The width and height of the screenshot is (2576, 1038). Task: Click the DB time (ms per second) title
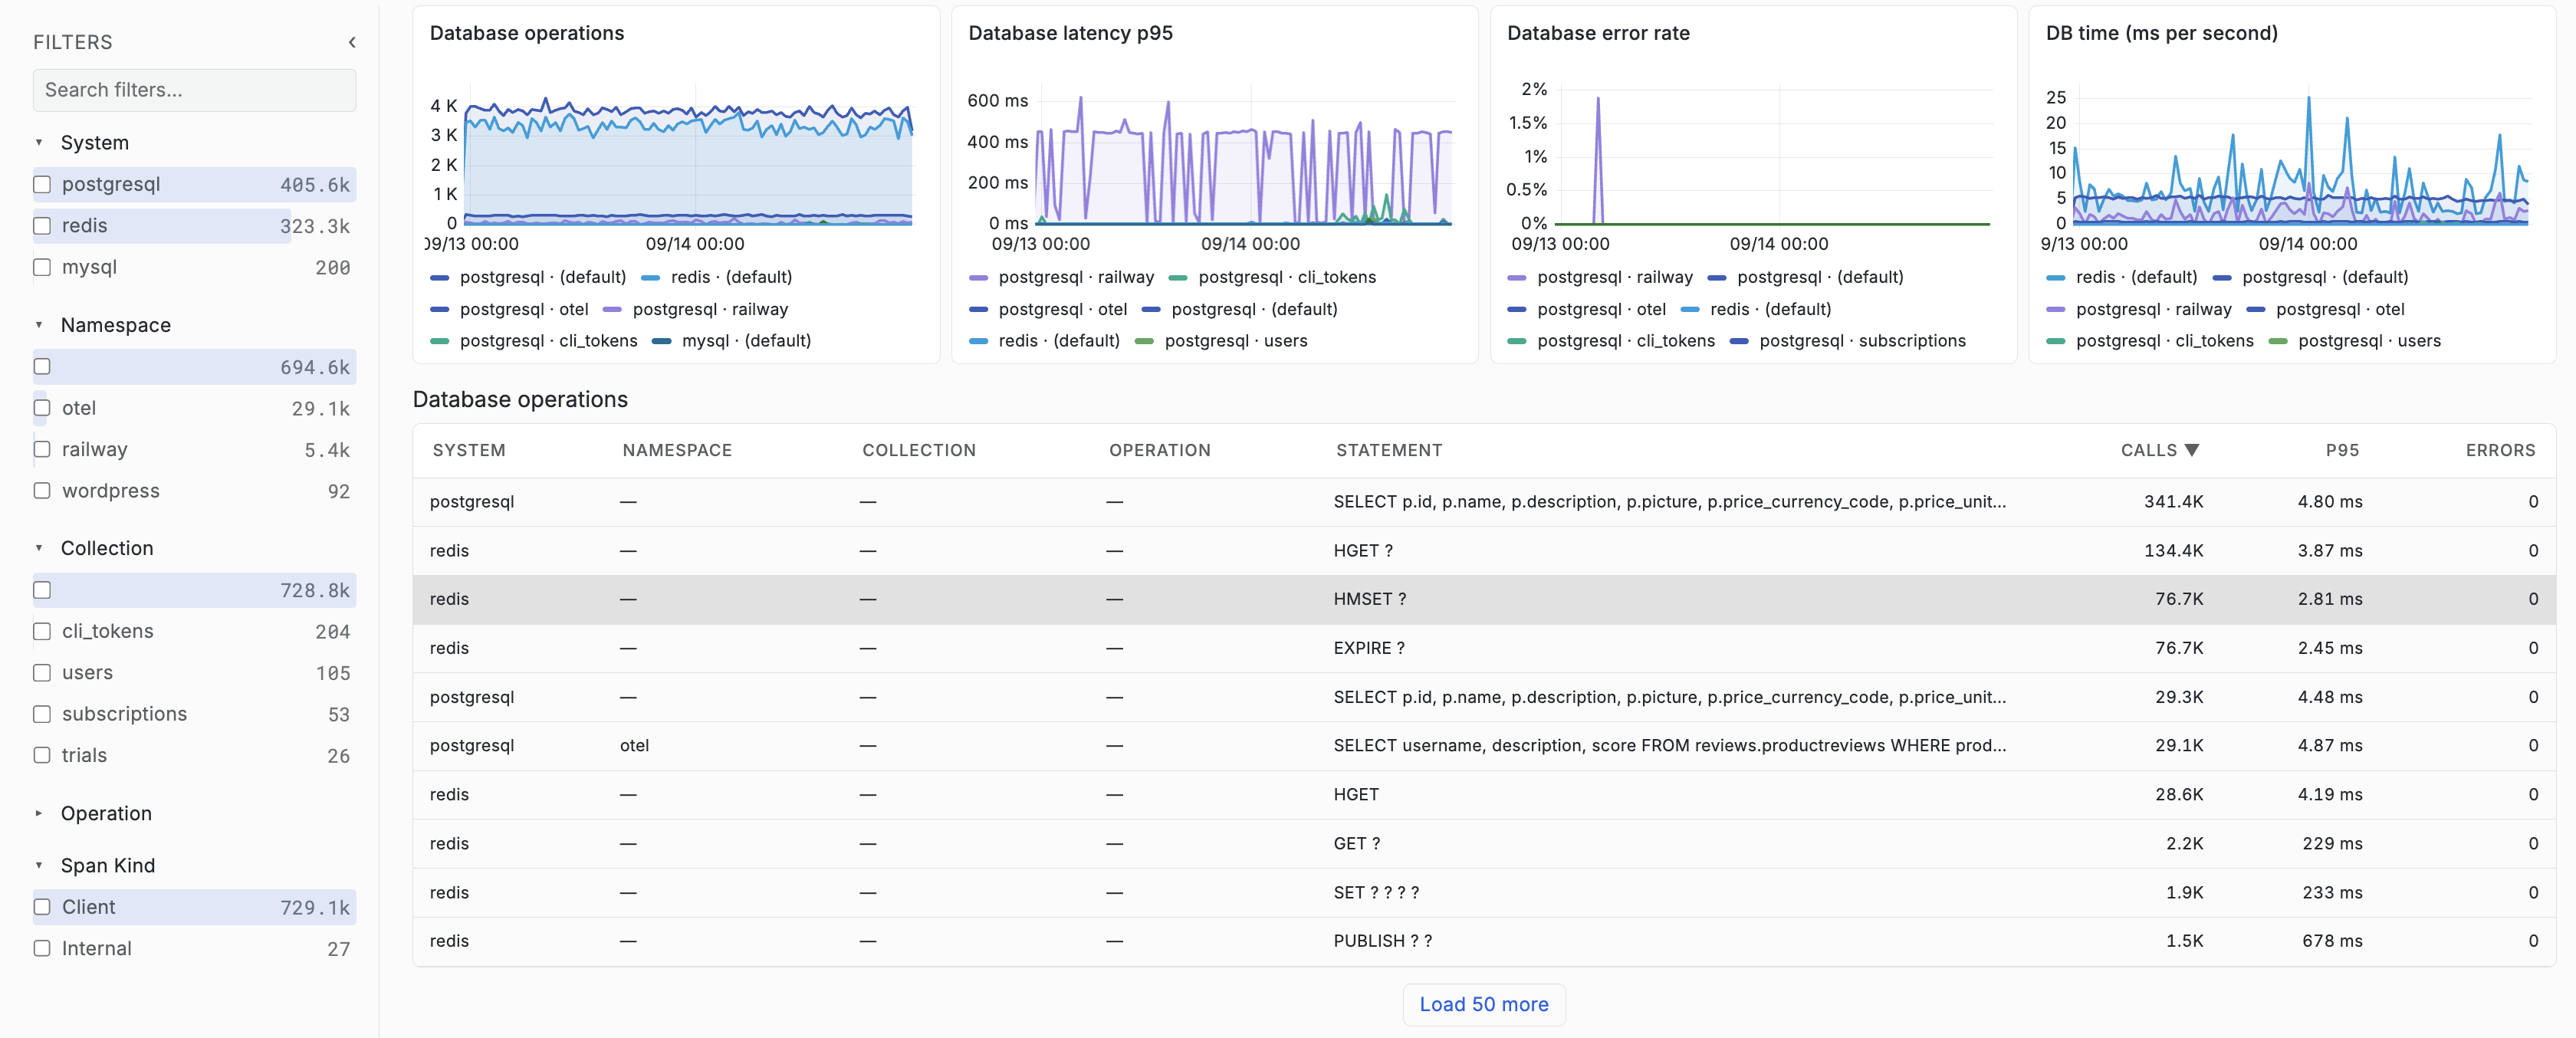click(x=2161, y=33)
